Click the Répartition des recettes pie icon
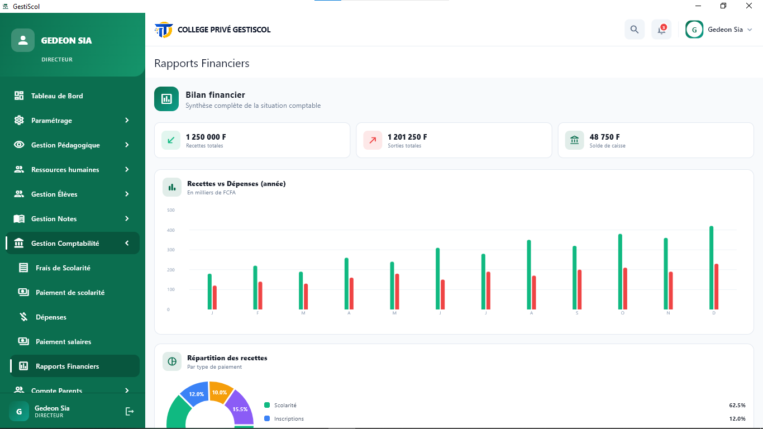763x429 pixels. pyautogui.click(x=172, y=361)
